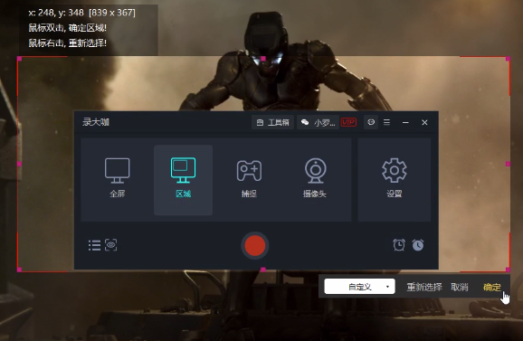Screen dimensions: 523x341
Task: Click the bottom-center selection resize handle
Action: 263,270
